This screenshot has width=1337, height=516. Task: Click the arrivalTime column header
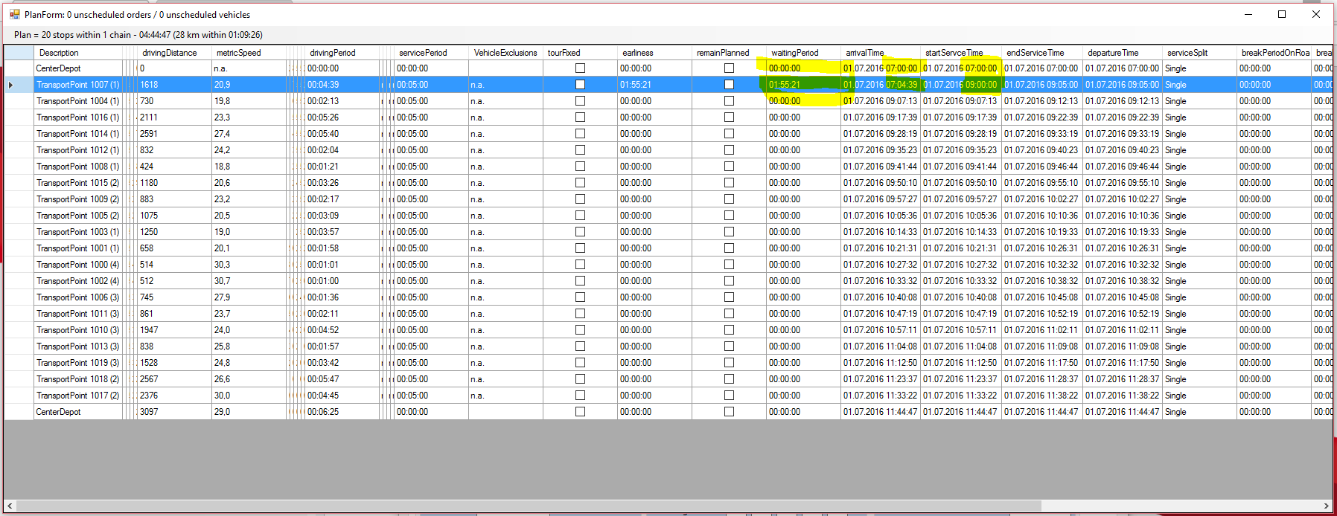click(x=865, y=53)
